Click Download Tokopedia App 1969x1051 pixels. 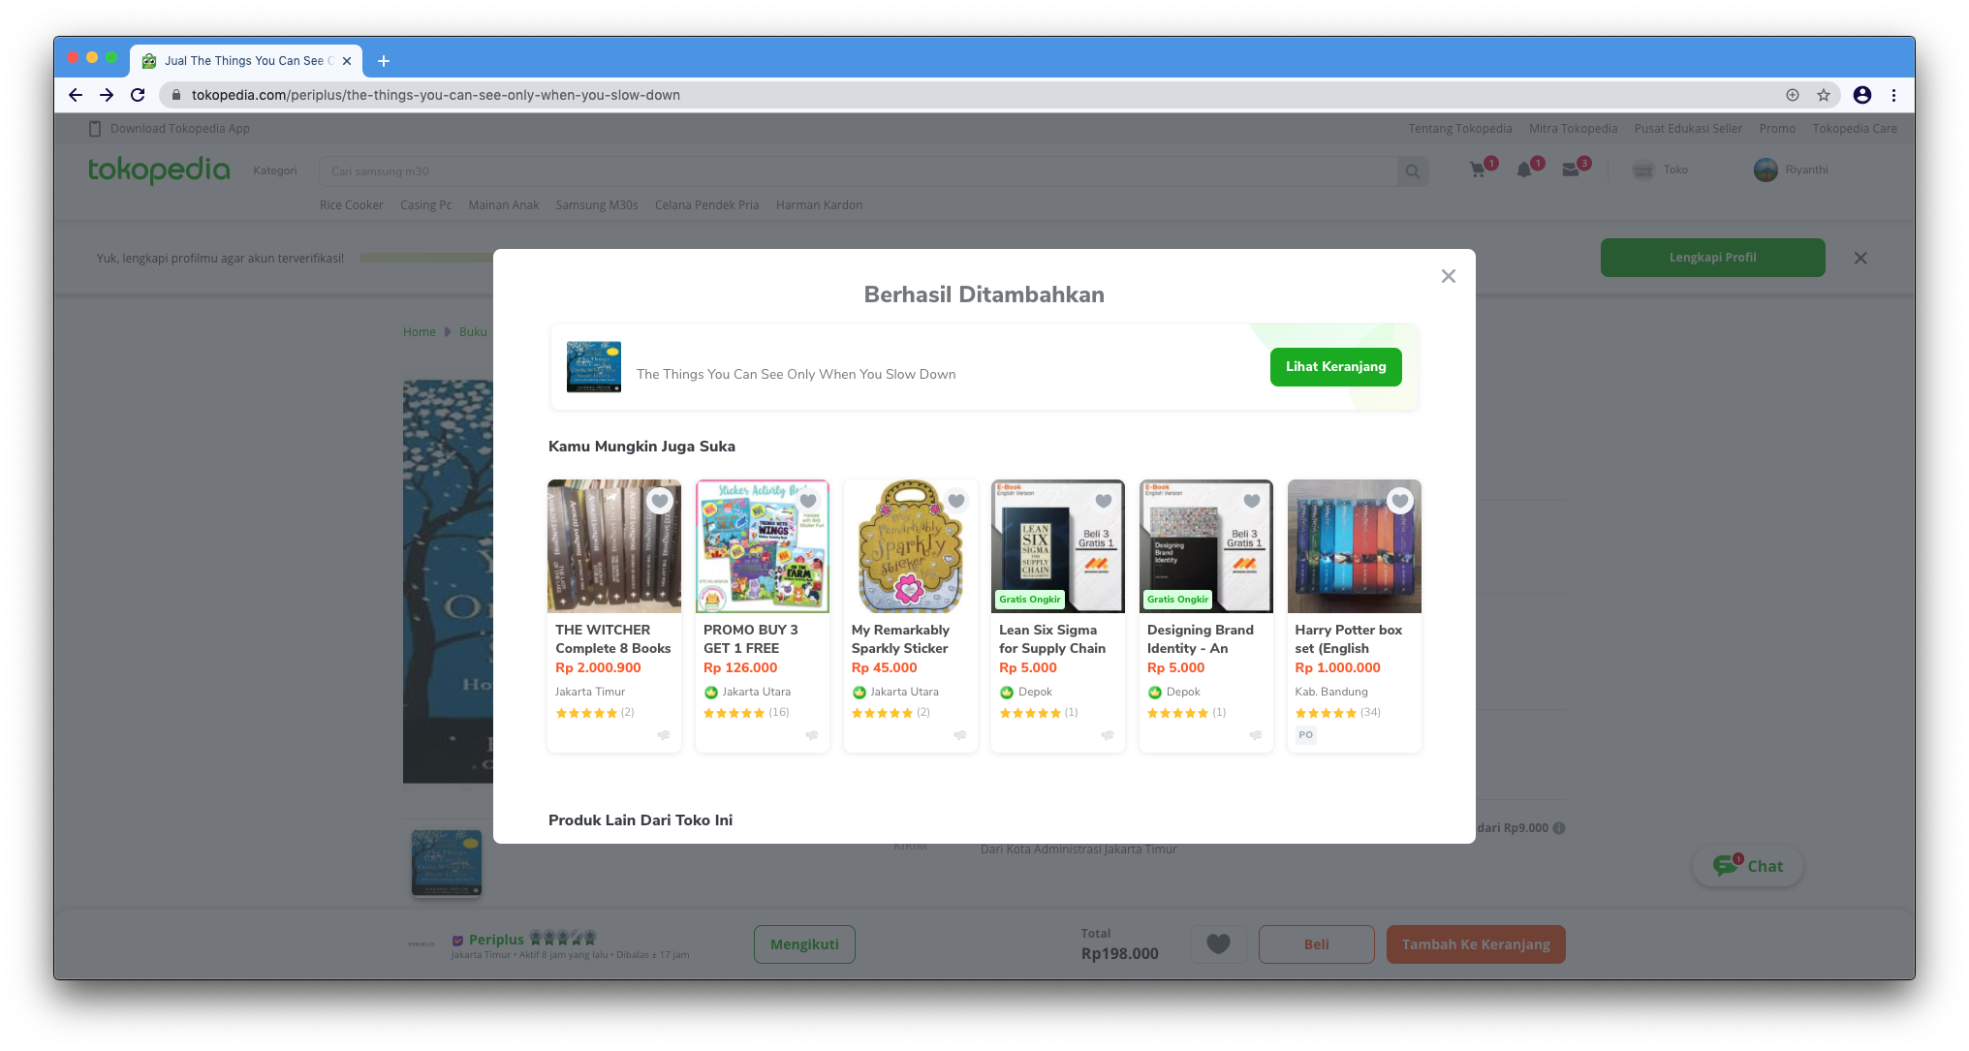170,129
